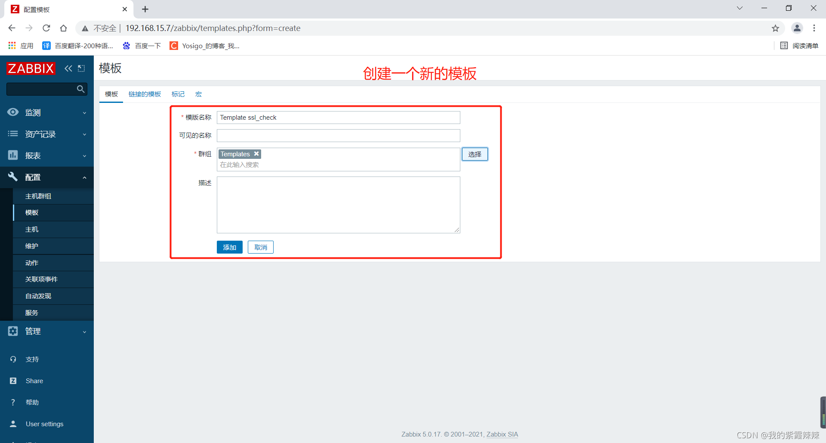Remove the Templates group tag
Screen dimensions: 826x443
pos(256,154)
